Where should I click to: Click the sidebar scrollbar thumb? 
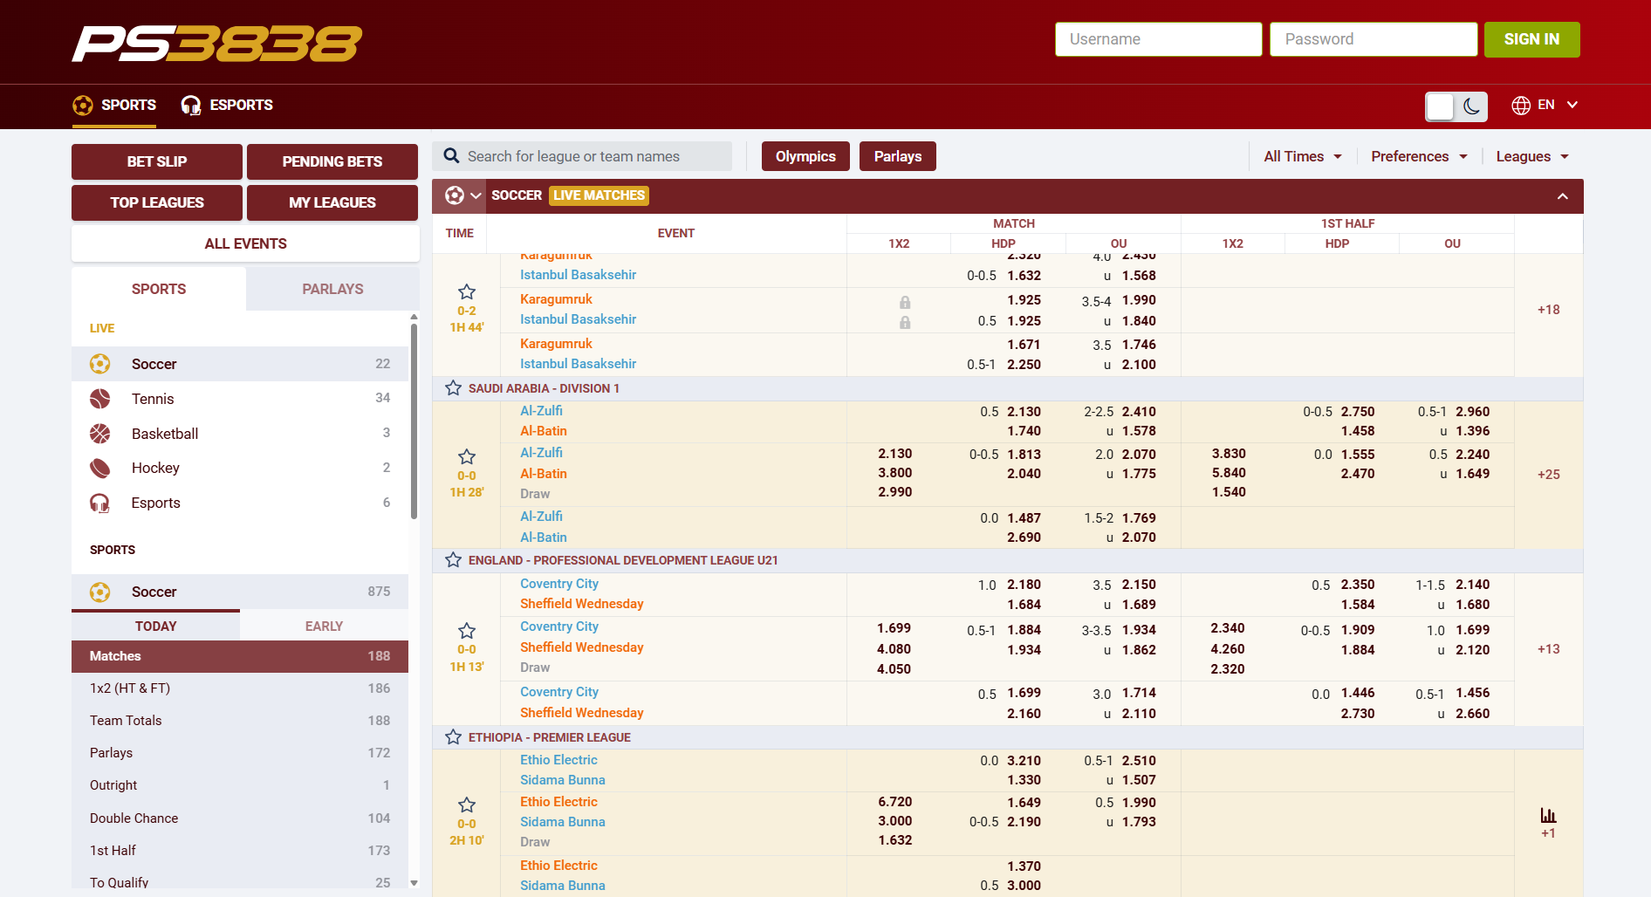click(x=414, y=421)
